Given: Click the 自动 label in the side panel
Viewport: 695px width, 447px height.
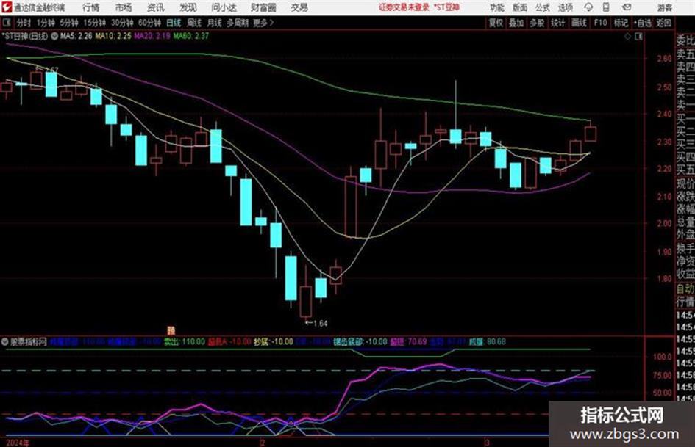Looking at the screenshot, I should click(685, 289).
